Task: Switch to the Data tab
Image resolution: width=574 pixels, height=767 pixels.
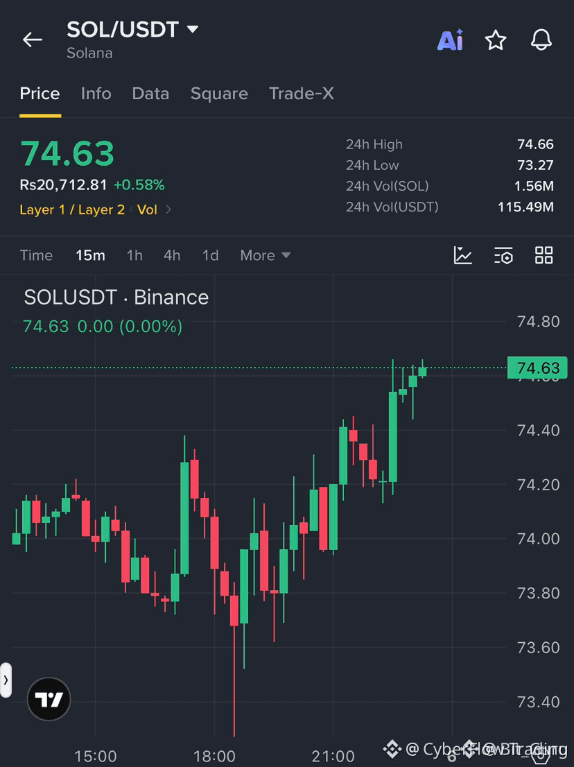Action: tap(150, 94)
